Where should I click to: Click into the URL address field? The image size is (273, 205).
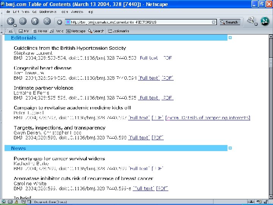coord(141,22)
